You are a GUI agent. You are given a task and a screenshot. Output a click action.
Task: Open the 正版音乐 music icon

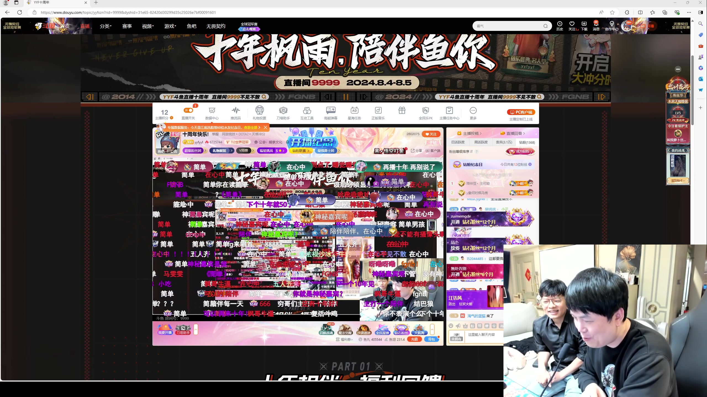point(378,113)
